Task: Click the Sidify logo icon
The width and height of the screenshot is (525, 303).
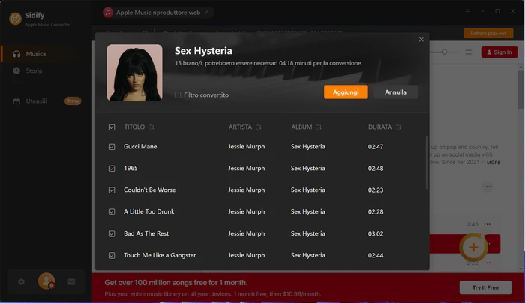Action: pyautogui.click(x=16, y=19)
